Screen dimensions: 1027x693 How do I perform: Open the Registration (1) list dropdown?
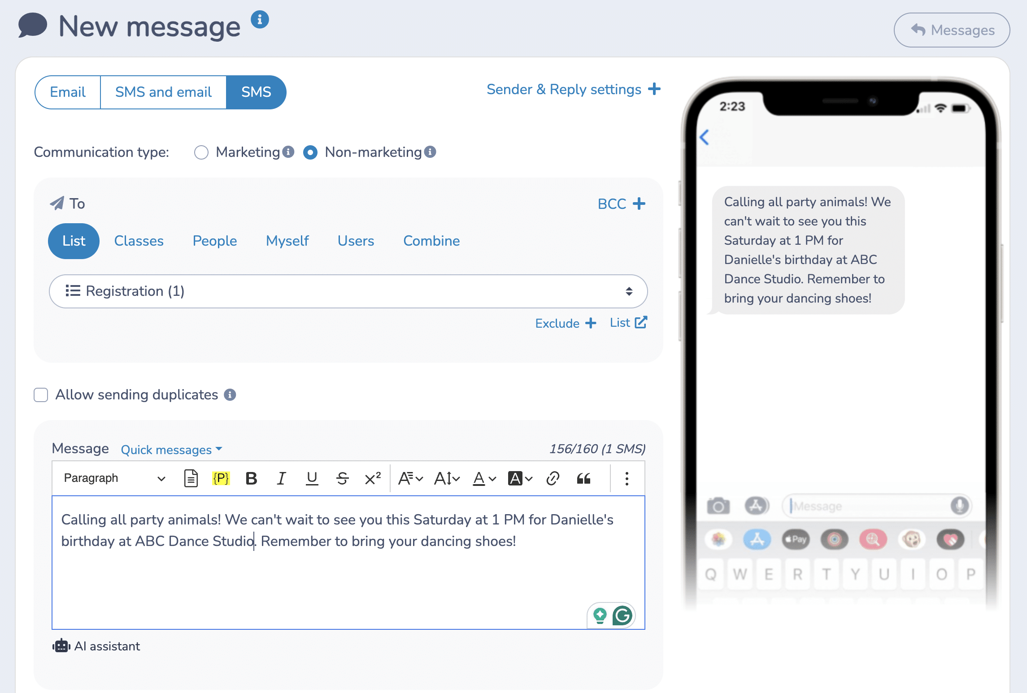point(348,291)
